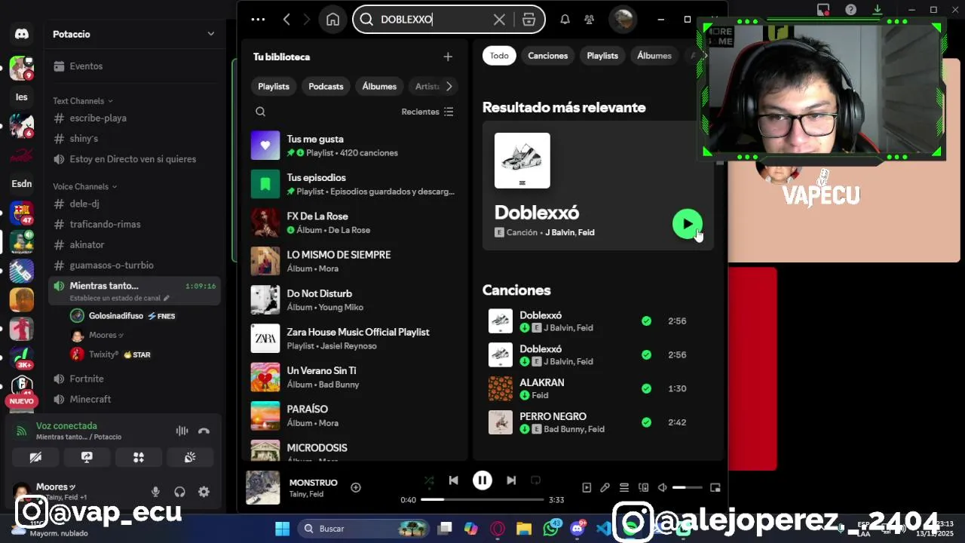Toggle saved check on first Doblexxó song
This screenshot has height=543, width=965.
pos(646,321)
